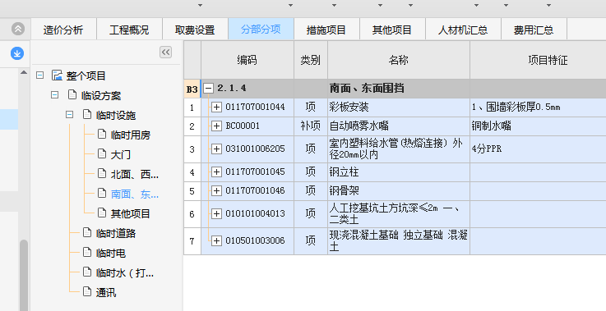Click the 类别 column header

click(x=310, y=60)
